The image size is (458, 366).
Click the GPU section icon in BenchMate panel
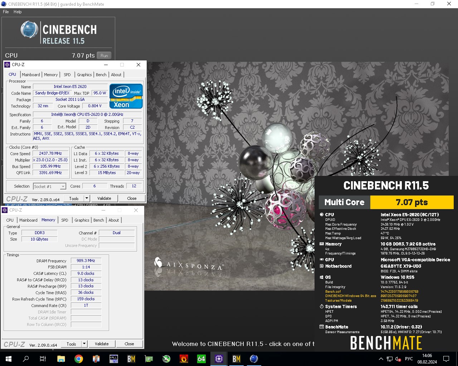click(x=322, y=260)
